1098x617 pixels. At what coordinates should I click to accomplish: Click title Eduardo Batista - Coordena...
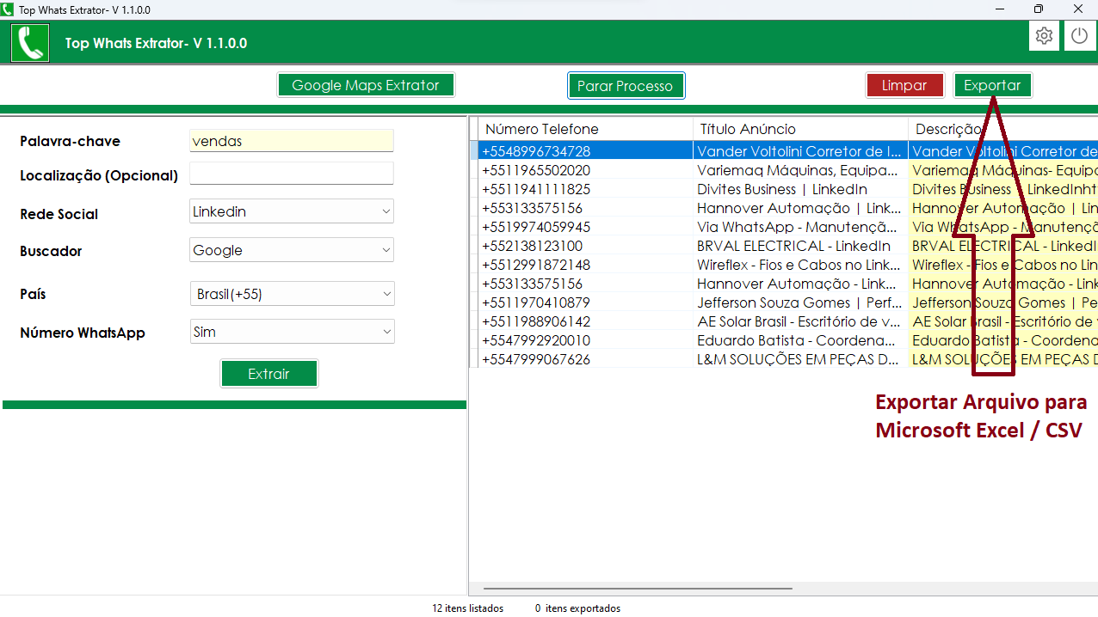798,340
